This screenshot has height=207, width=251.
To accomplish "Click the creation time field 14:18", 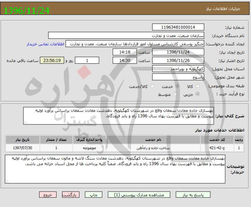I will click(125, 52).
